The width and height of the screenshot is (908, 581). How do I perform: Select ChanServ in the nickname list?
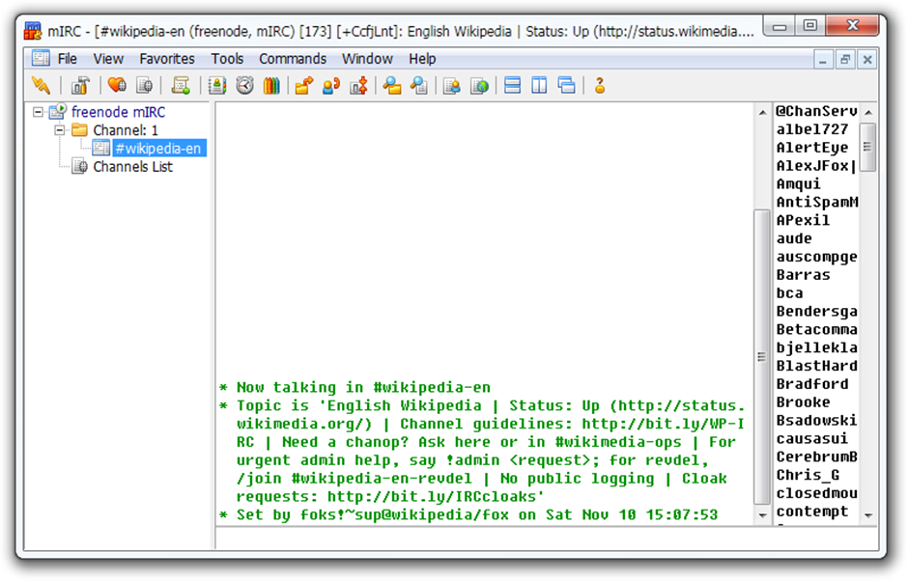tap(815, 110)
